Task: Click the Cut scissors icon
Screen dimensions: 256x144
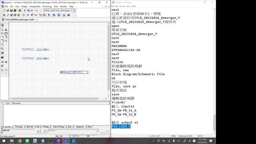Action: (x=25, y=10)
